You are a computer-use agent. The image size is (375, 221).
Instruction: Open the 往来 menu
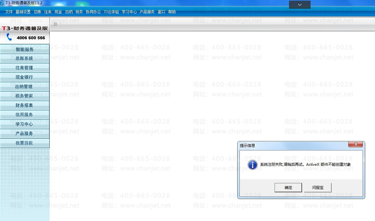tap(48, 12)
